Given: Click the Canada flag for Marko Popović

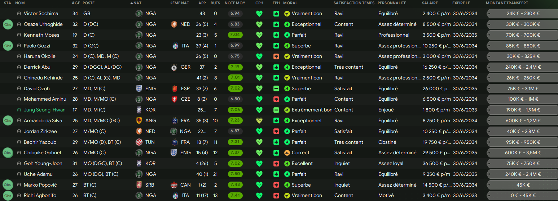Looking at the screenshot, I should (175, 185).
